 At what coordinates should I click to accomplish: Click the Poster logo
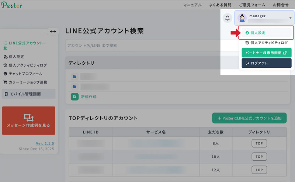pyautogui.click(x=12, y=5)
